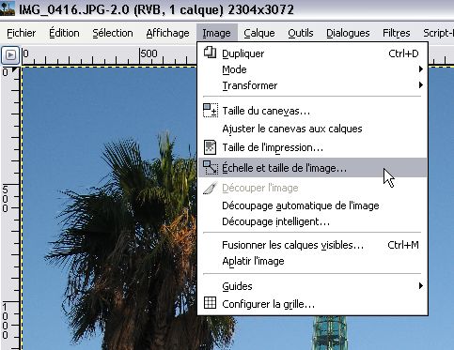The height and width of the screenshot is (350, 454).
Task: Open the Fichier menu
Action: pos(22,33)
